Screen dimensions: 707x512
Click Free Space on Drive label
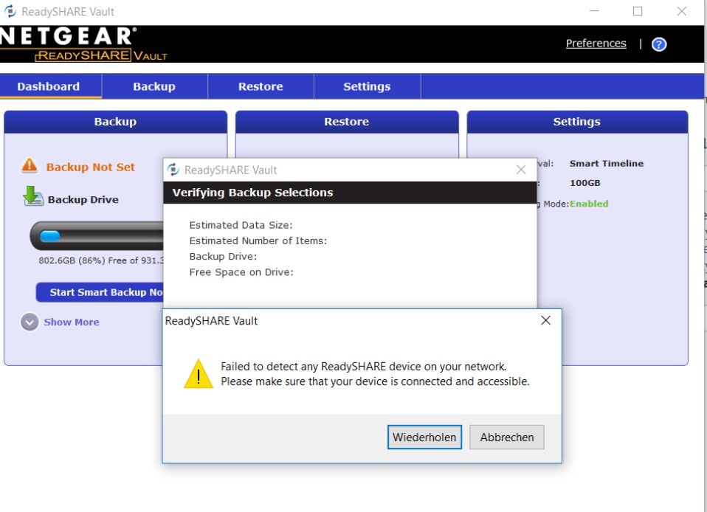[241, 272]
